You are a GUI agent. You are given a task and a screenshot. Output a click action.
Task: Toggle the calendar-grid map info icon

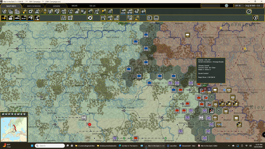pos(83,11)
